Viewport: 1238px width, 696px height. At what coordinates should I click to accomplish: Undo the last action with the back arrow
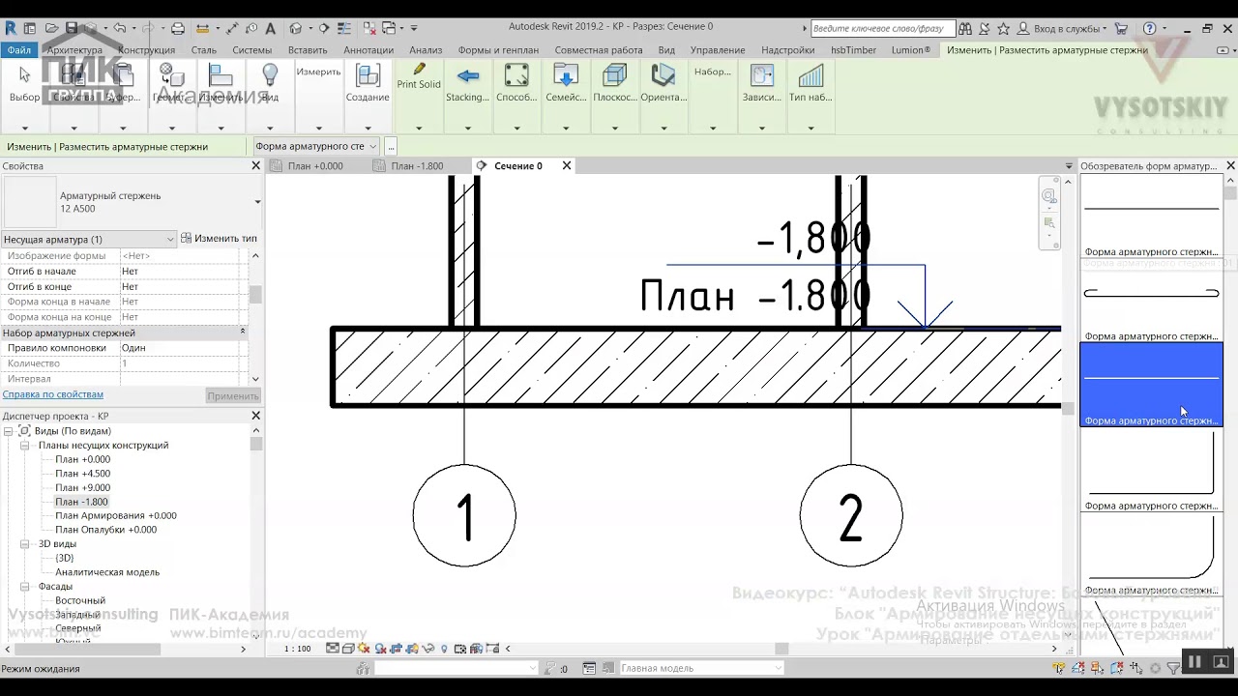[119, 28]
